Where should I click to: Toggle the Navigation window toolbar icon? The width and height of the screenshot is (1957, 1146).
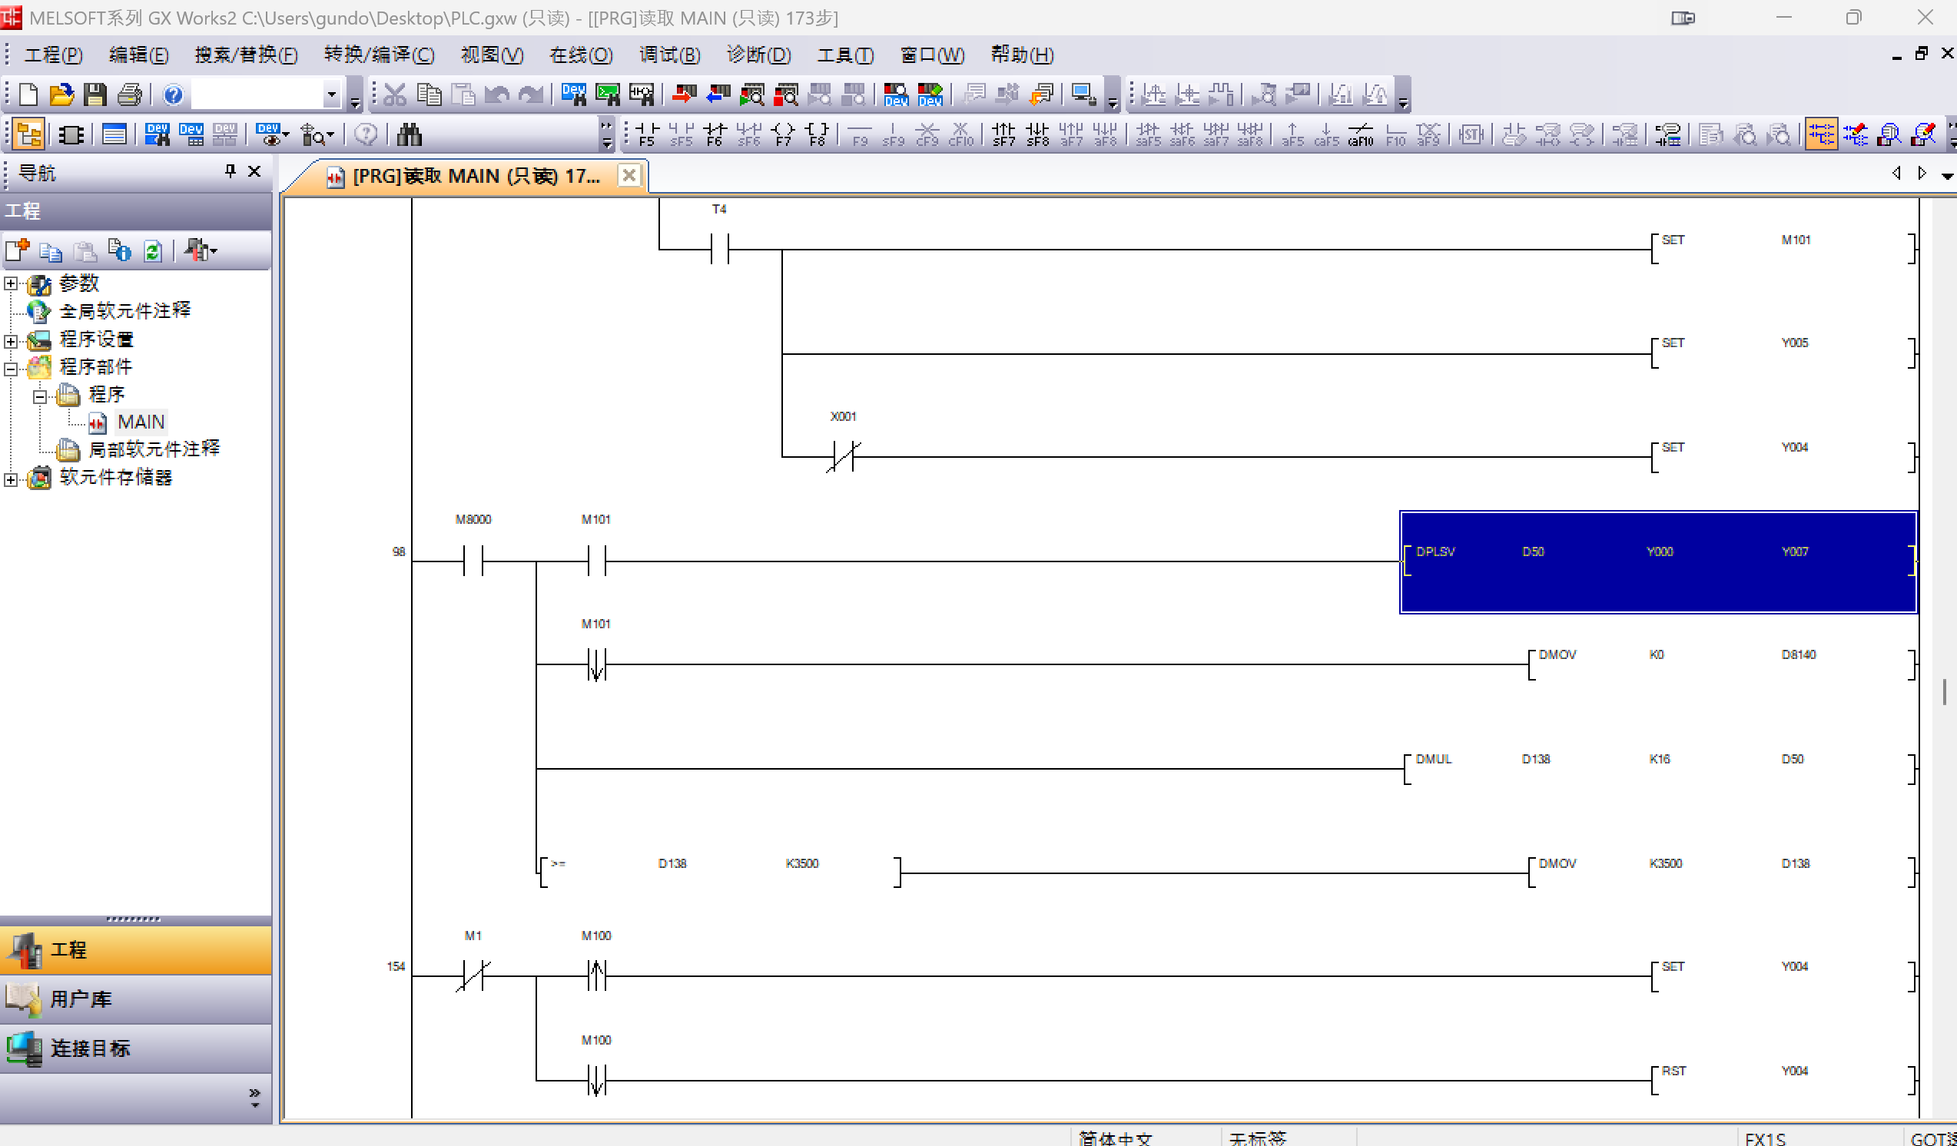pyautogui.click(x=28, y=134)
